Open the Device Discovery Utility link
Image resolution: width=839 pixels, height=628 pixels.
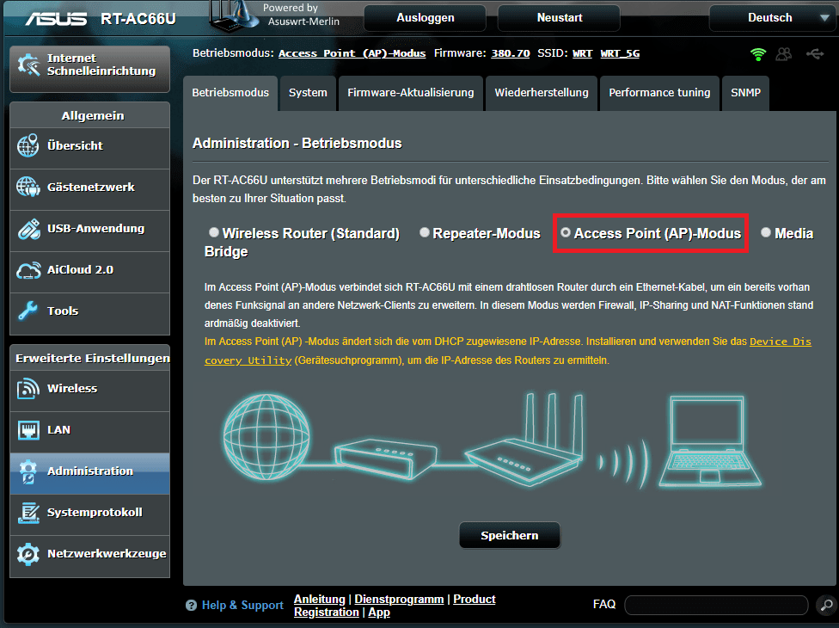pyautogui.click(x=781, y=342)
